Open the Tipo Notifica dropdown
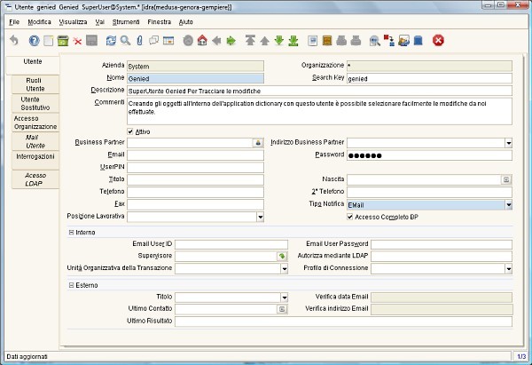This screenshot has width=532, height=365. click(509, 204)
